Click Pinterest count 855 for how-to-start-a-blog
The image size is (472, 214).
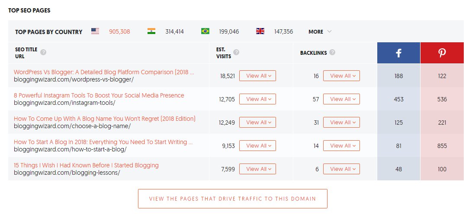pyautogui.click(x=442, y=146)
